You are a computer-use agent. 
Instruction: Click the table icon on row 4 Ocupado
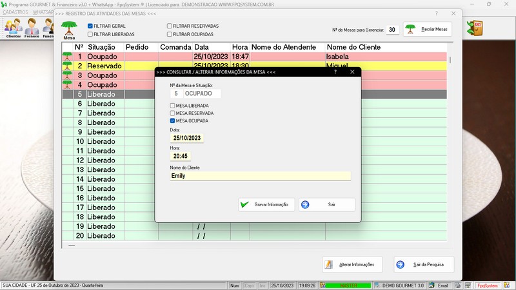[67, 85]
